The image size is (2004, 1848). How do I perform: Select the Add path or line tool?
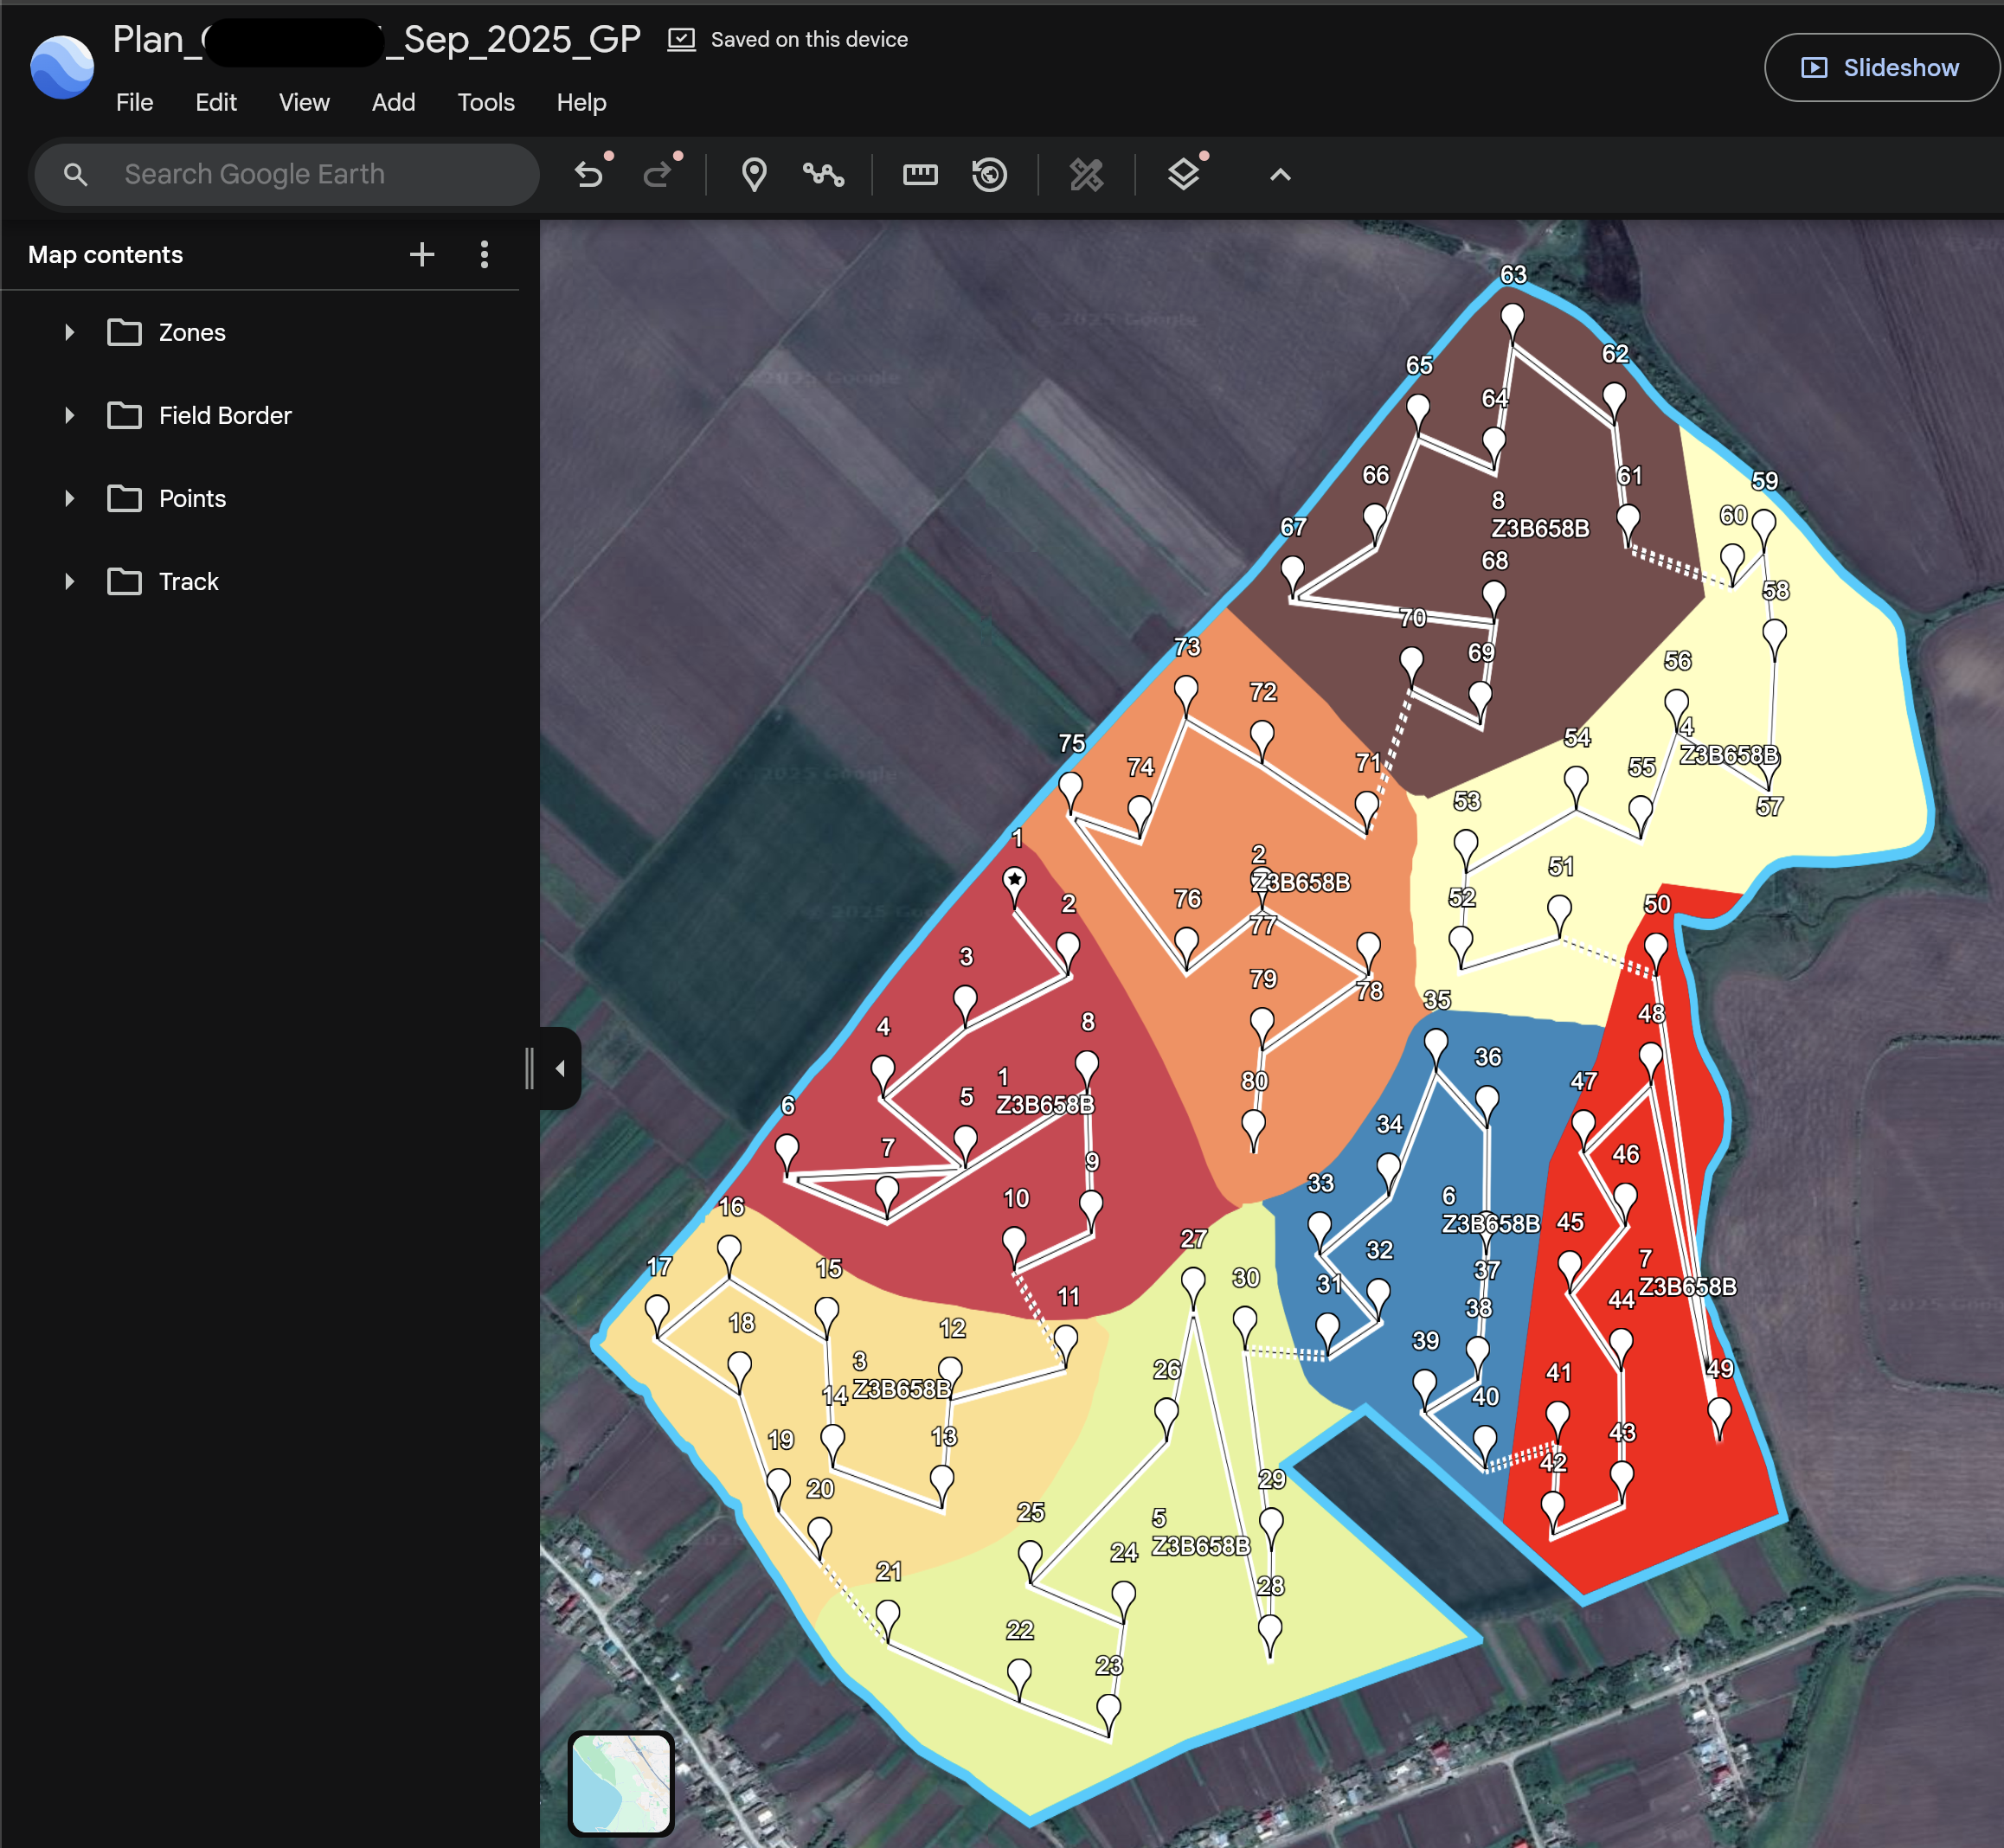[823, 173]
